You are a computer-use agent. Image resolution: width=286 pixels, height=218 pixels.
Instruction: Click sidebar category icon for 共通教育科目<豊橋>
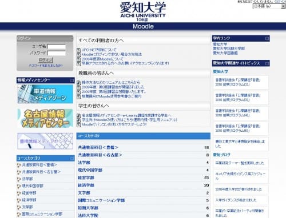19,165
